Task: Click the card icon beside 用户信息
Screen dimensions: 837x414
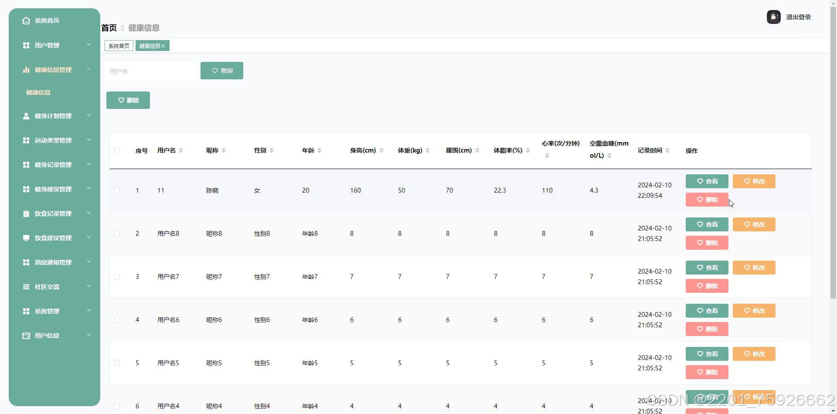Action: (x=26, y=336)
